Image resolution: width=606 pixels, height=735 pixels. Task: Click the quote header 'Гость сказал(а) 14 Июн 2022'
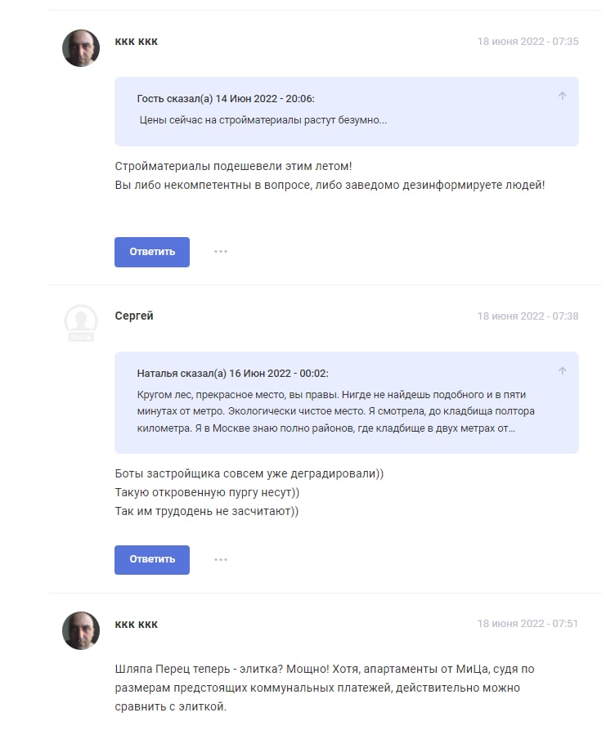pos(226,99)
